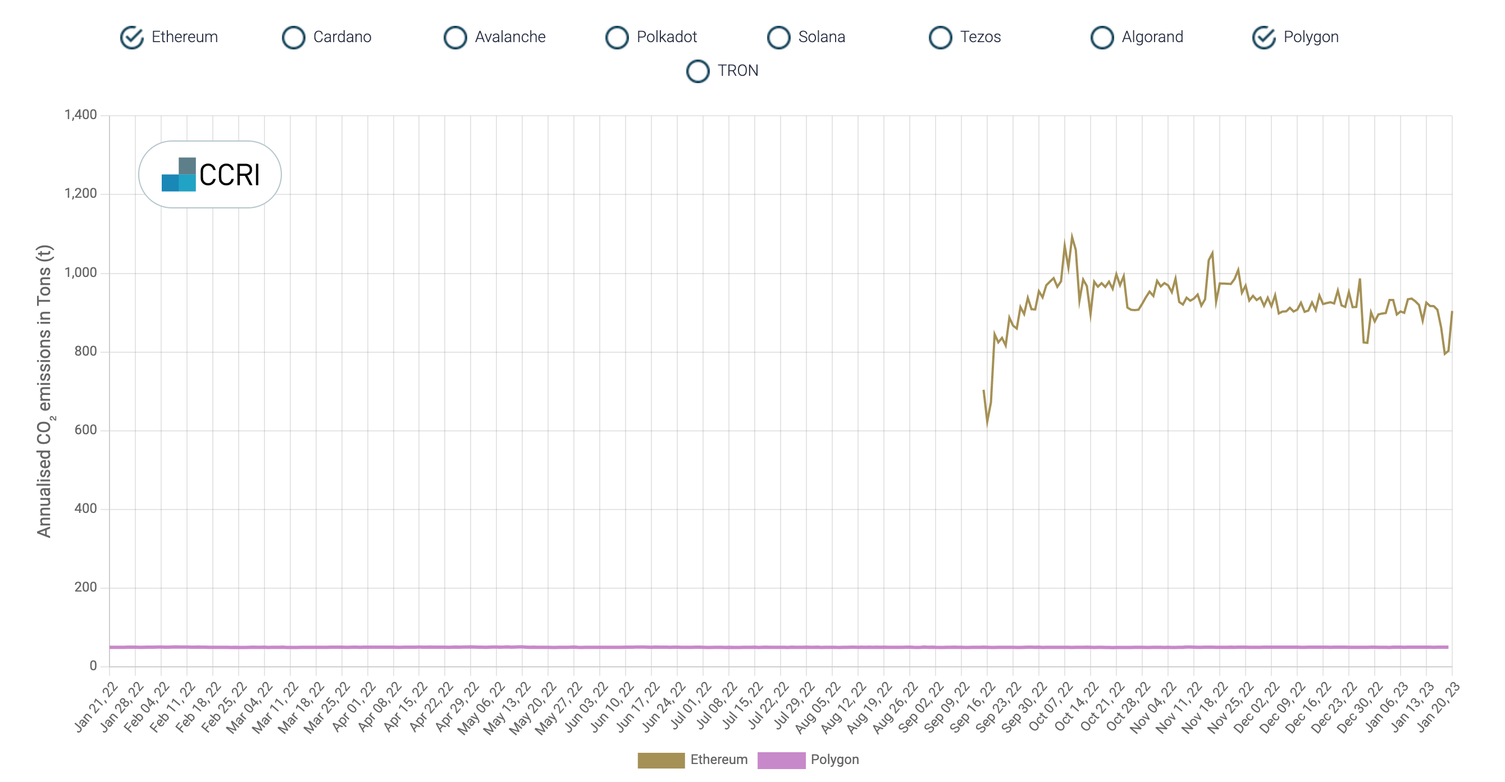Click the Ethereum legend label at bottom
The width and height of the screenshot is (1505, 782).
[719, 759]
